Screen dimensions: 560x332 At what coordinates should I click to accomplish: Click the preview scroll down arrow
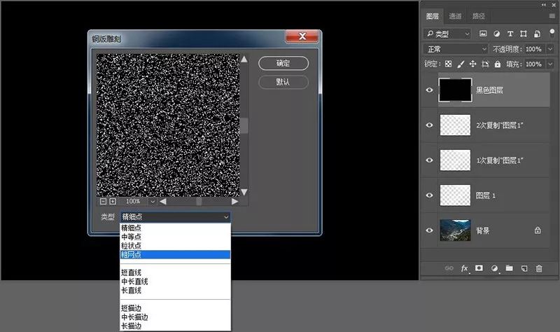244,192
